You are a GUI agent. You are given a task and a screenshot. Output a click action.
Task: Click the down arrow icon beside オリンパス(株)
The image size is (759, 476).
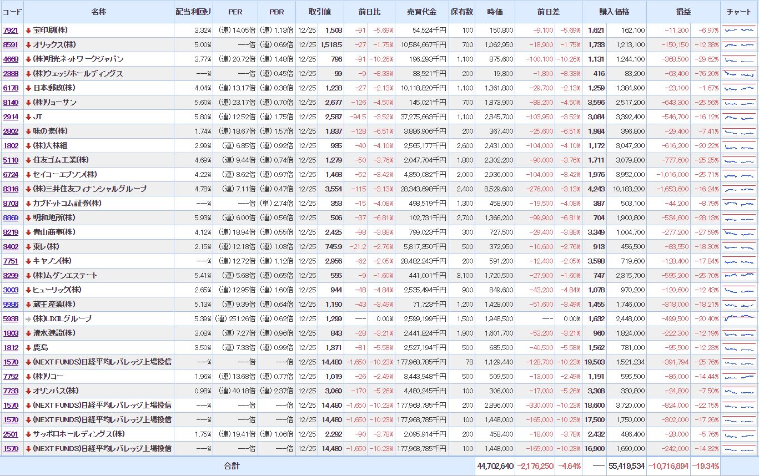coord(28,391)
